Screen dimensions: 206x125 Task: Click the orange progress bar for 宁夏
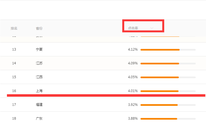(x=160, y=50)
